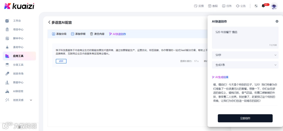Open 任务 tasks in the header
This screenshot has width=283, height=131.
[x=227, y=6]
